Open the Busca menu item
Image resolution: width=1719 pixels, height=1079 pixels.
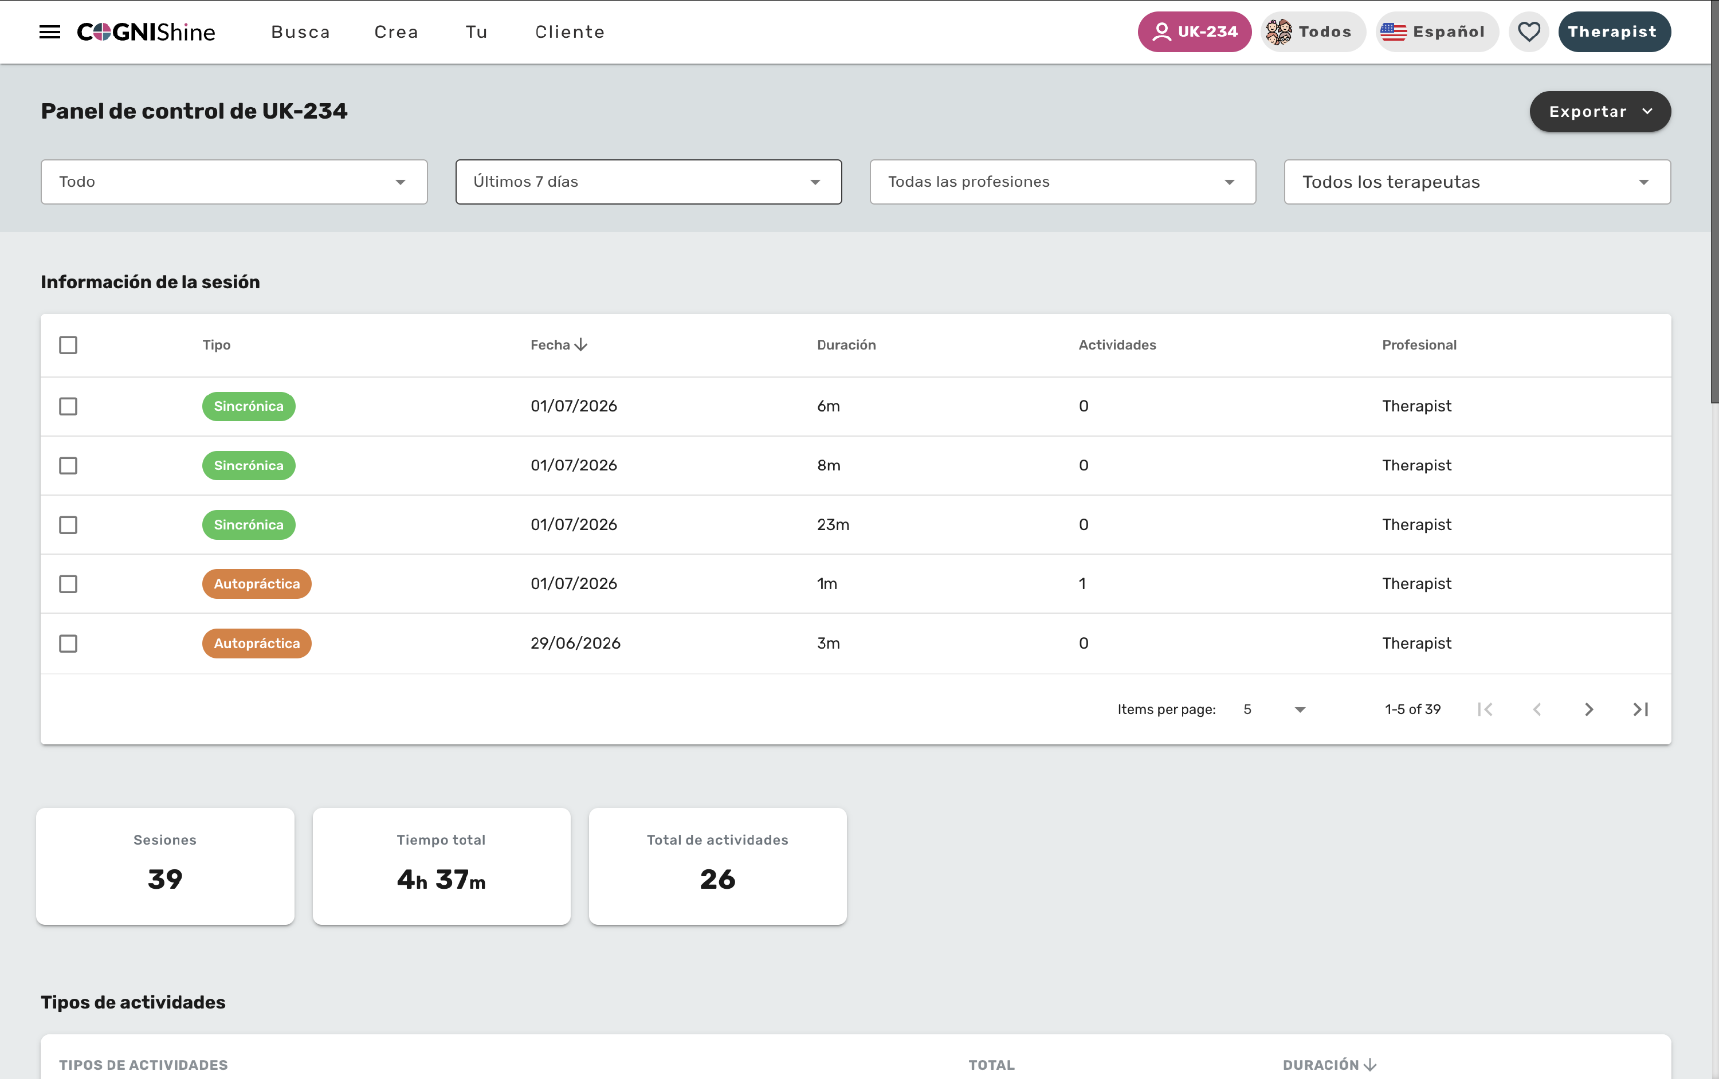[300, 32]
